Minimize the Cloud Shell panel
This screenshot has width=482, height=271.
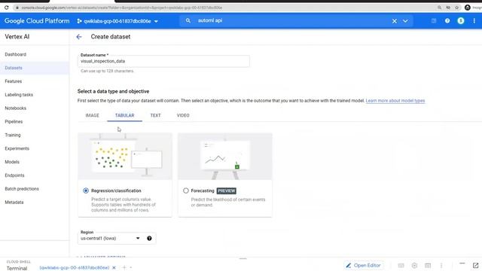click(462, 263)
